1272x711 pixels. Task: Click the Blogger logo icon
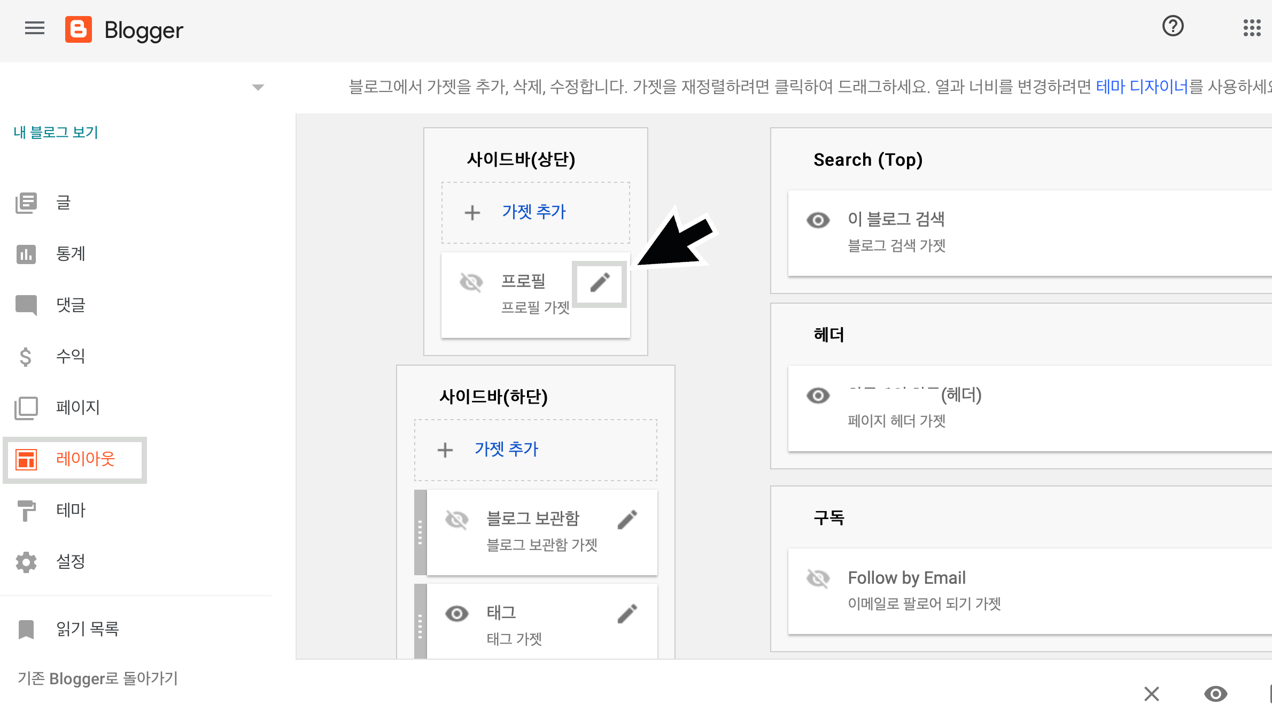(x=79, y=29)
